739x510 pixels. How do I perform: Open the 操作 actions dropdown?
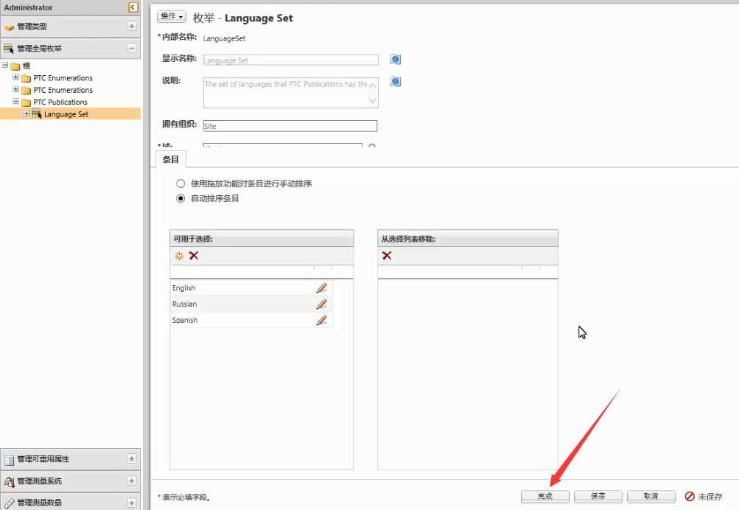172,16
